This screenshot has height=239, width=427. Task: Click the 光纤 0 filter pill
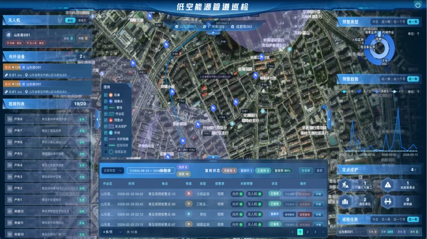183,167
